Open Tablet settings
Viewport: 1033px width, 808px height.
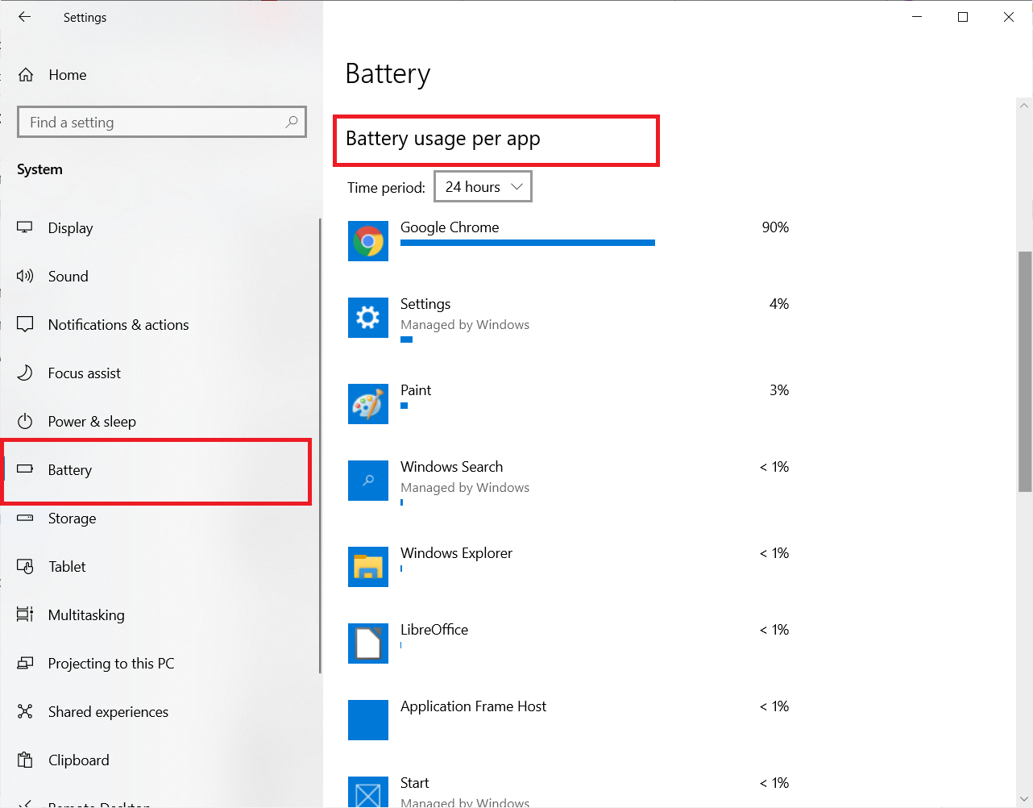[67, 567]
